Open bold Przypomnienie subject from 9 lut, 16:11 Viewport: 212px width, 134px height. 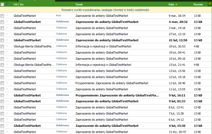[x=117, y=95]
